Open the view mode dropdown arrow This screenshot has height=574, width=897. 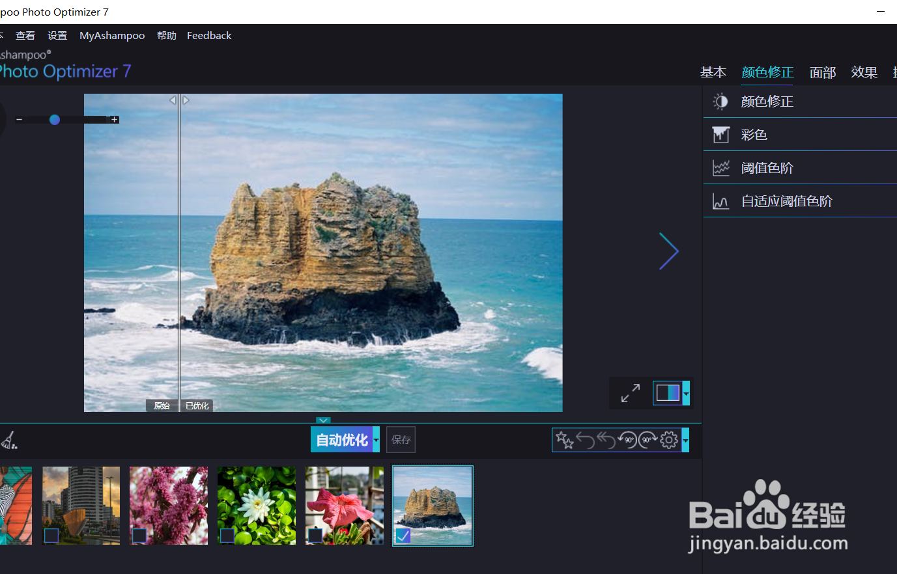(x=686, y=393)
